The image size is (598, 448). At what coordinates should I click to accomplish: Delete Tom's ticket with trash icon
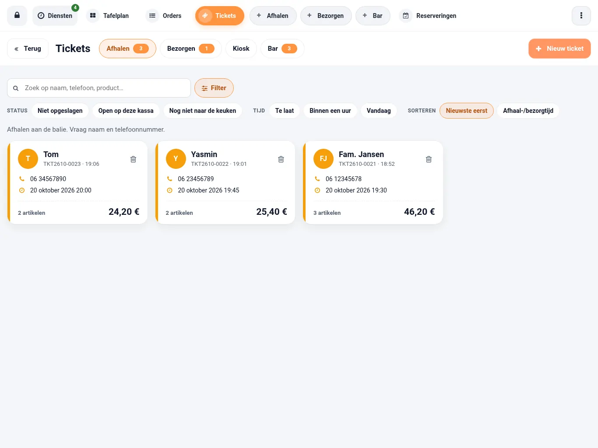[134, 159]
